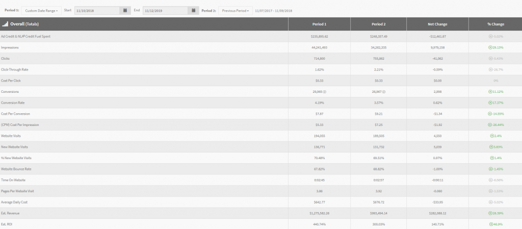
Task: Click the Overall (Totals) header label
Action: pos(24,24)
